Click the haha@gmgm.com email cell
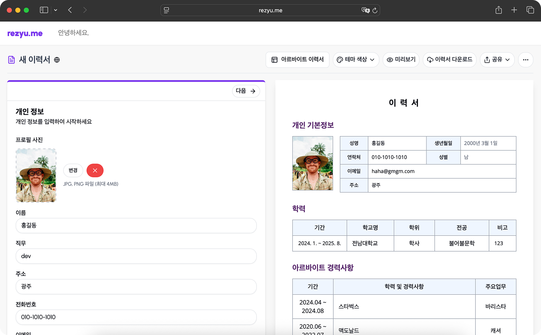541x335 pixels. 442,171
